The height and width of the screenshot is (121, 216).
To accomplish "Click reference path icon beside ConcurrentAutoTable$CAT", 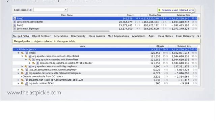I will (x=22, y=80).
